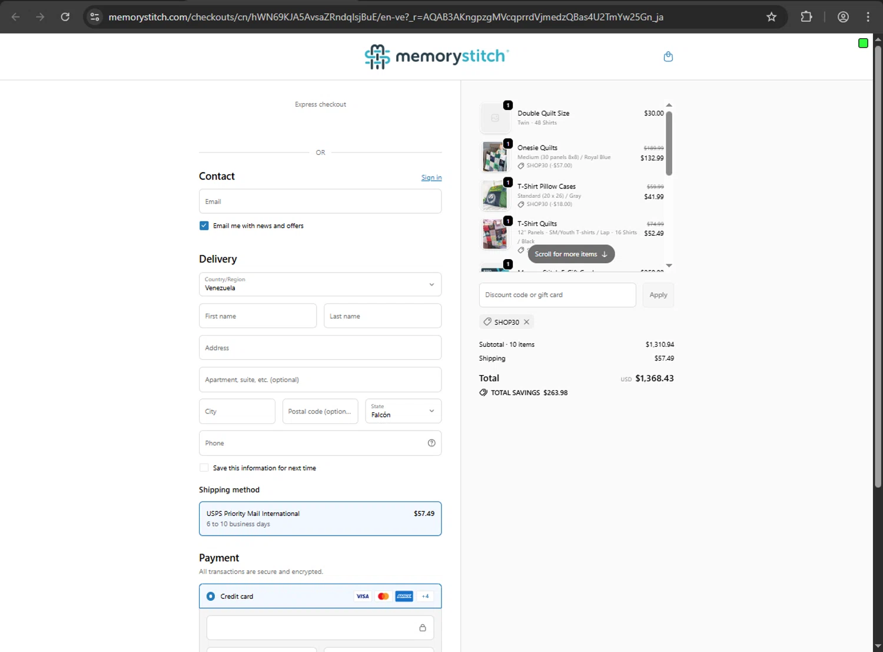Open the Double Quilt Size placeholder thumbnail
The width and height of the screenshot is (883, 652).
pos(494,118)
